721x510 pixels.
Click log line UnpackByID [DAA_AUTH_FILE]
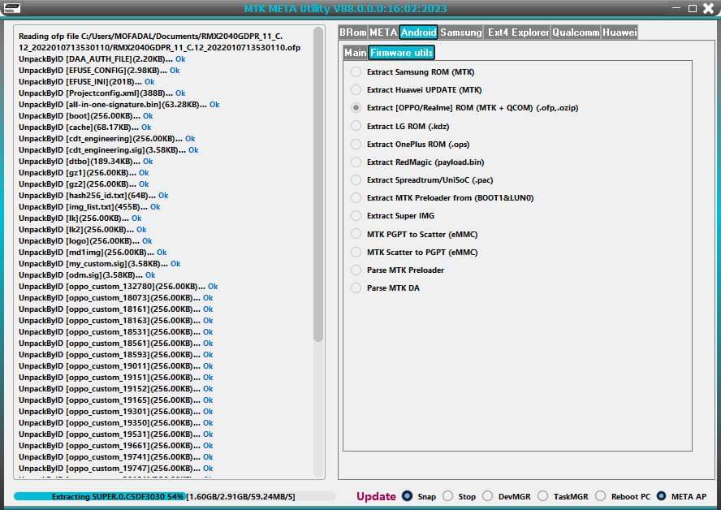click(102, 58)
